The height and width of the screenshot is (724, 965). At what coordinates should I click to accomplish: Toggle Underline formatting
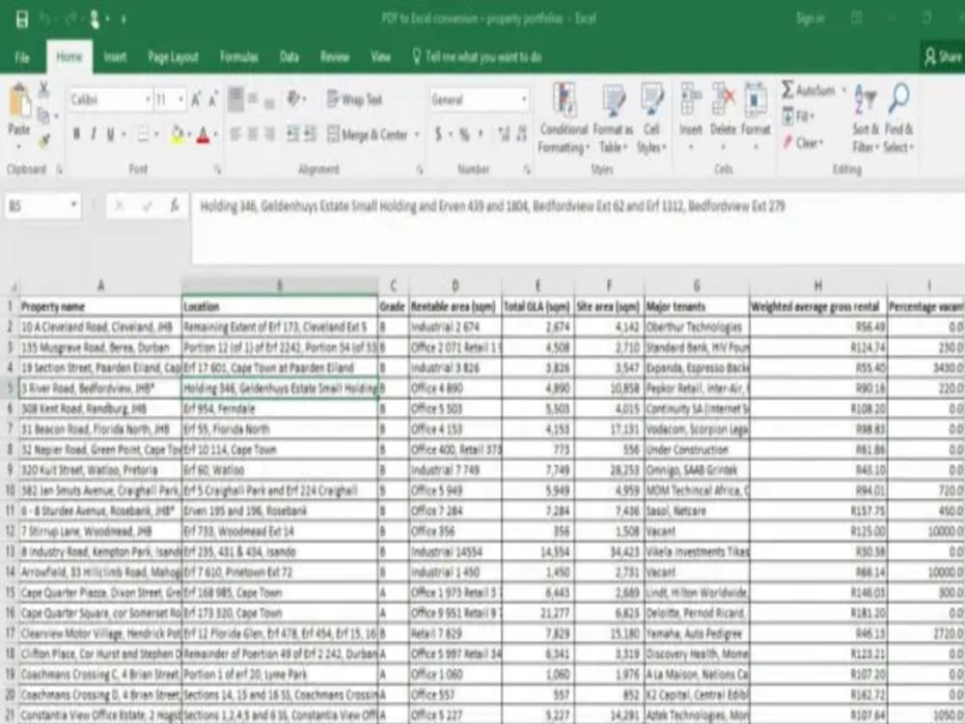click(110, 134)
